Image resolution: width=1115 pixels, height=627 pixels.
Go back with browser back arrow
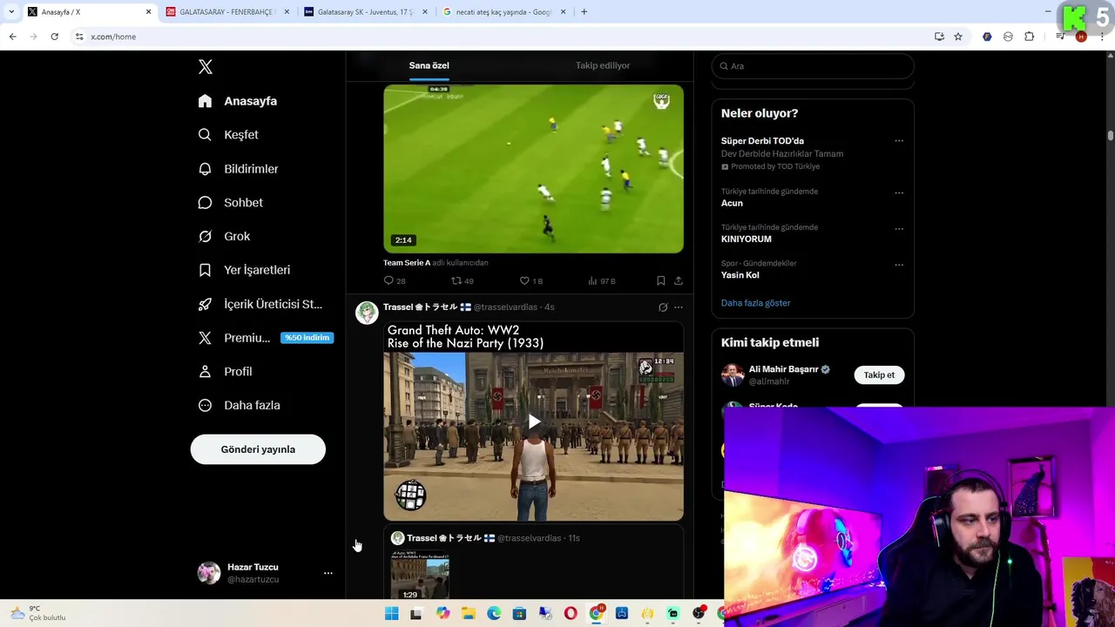coord(12,37)
